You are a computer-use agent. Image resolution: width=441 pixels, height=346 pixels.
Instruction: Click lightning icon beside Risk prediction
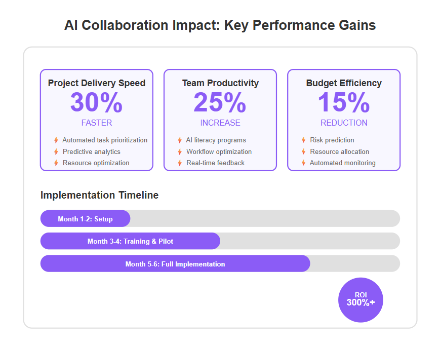click(x=303, y=140)
